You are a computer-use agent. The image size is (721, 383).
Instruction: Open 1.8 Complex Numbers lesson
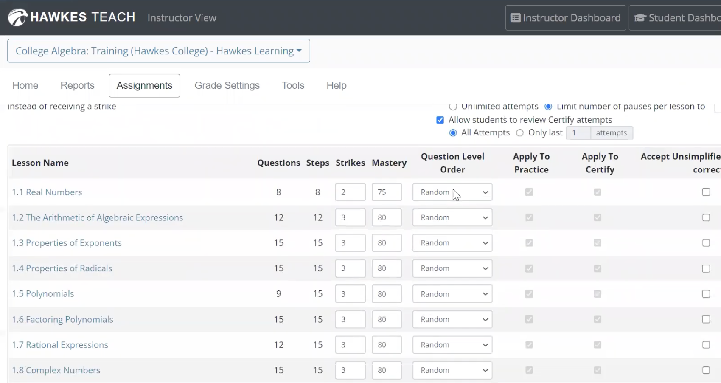tap(56, 370)
